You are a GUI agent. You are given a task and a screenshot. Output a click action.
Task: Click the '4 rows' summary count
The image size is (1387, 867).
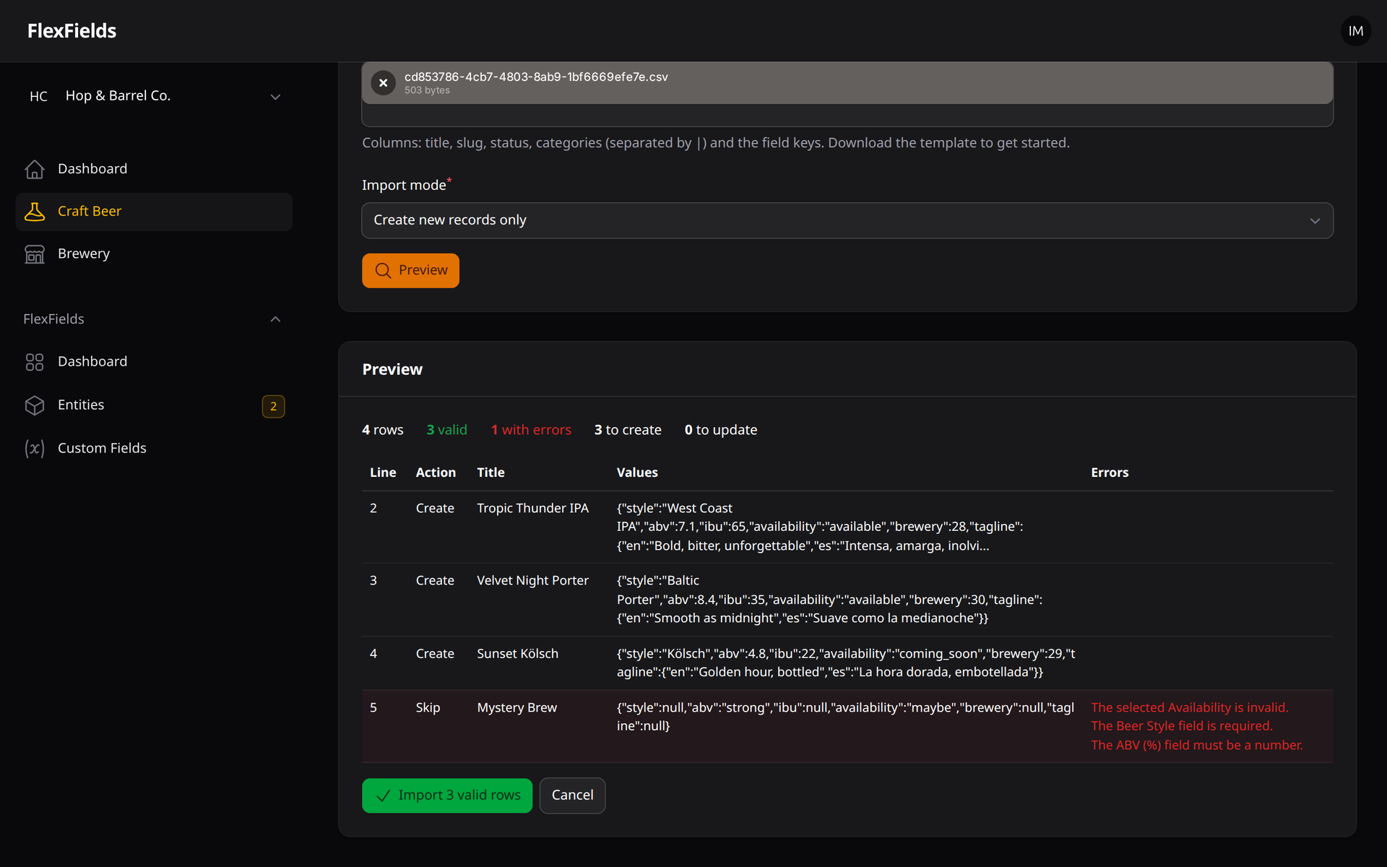pyautogui.click(x=383, y=430)
